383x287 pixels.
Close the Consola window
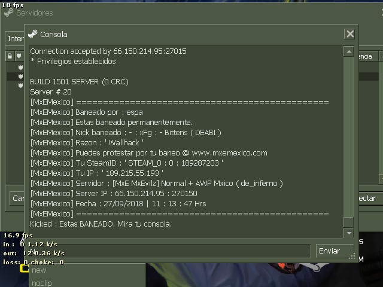(349, 34)
